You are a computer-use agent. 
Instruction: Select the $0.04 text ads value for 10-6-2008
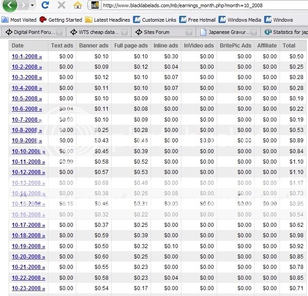pos(66,109)
